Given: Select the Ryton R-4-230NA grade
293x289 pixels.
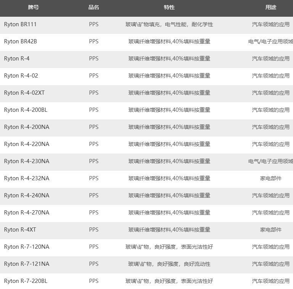Looking at the screenshot, I should 27,161.
